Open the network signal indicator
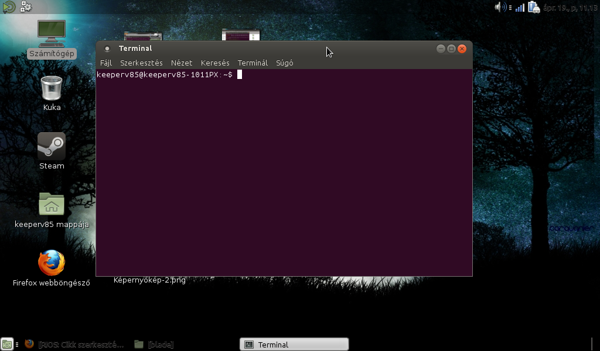This screenshot has width=600, height=351. [520, 7]
